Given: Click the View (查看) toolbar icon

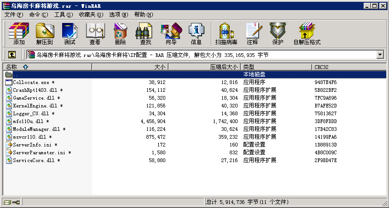Looking at the screenshot, I should pos(95,34).
